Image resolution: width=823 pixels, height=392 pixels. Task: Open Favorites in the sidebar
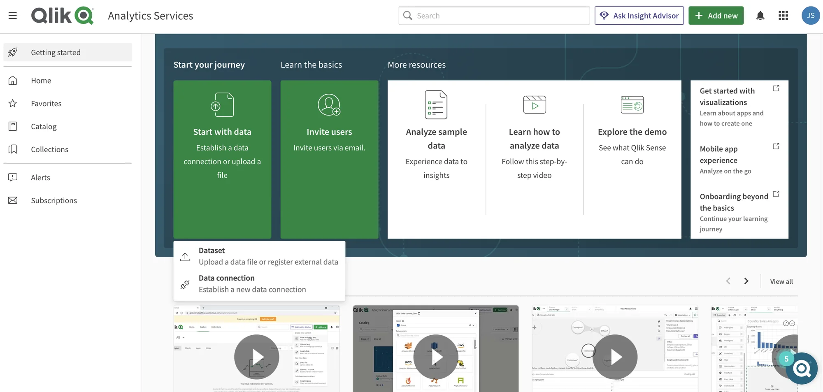point(68,103)
